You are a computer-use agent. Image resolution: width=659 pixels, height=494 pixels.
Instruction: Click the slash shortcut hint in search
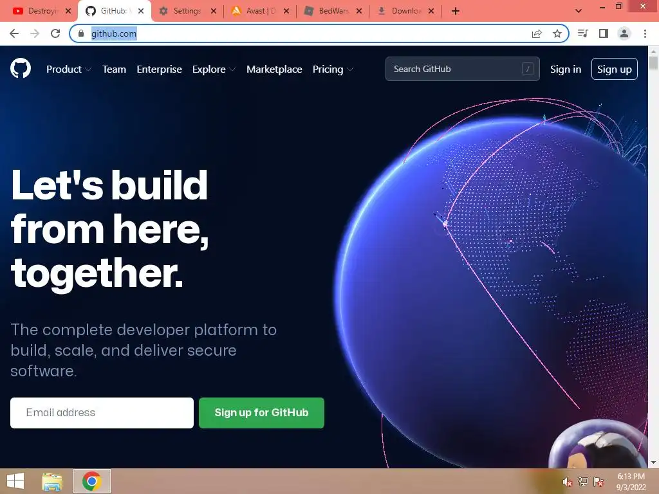click(528, 69)
